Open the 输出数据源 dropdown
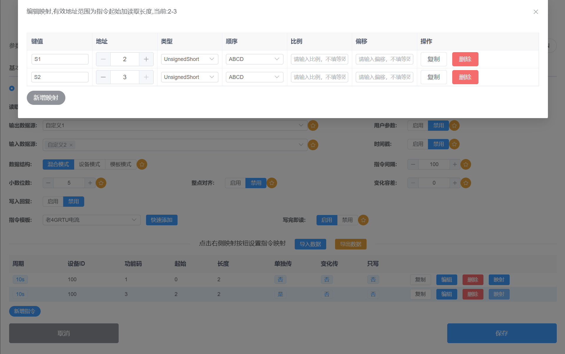 pos(175,125)
